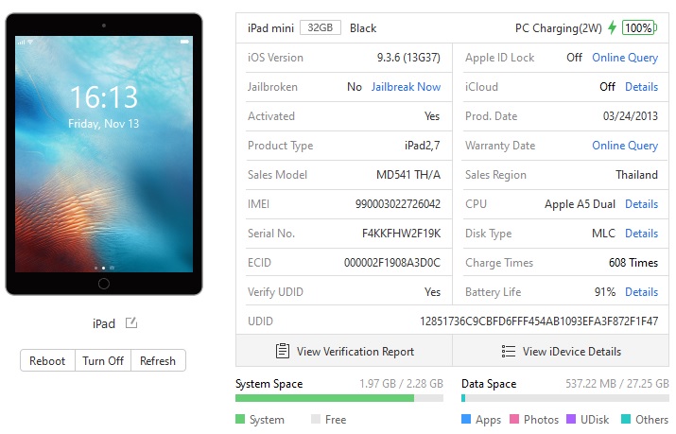Click the gray Free legend swatch
The width and height of the screenshot is (676, 434).
316,419
